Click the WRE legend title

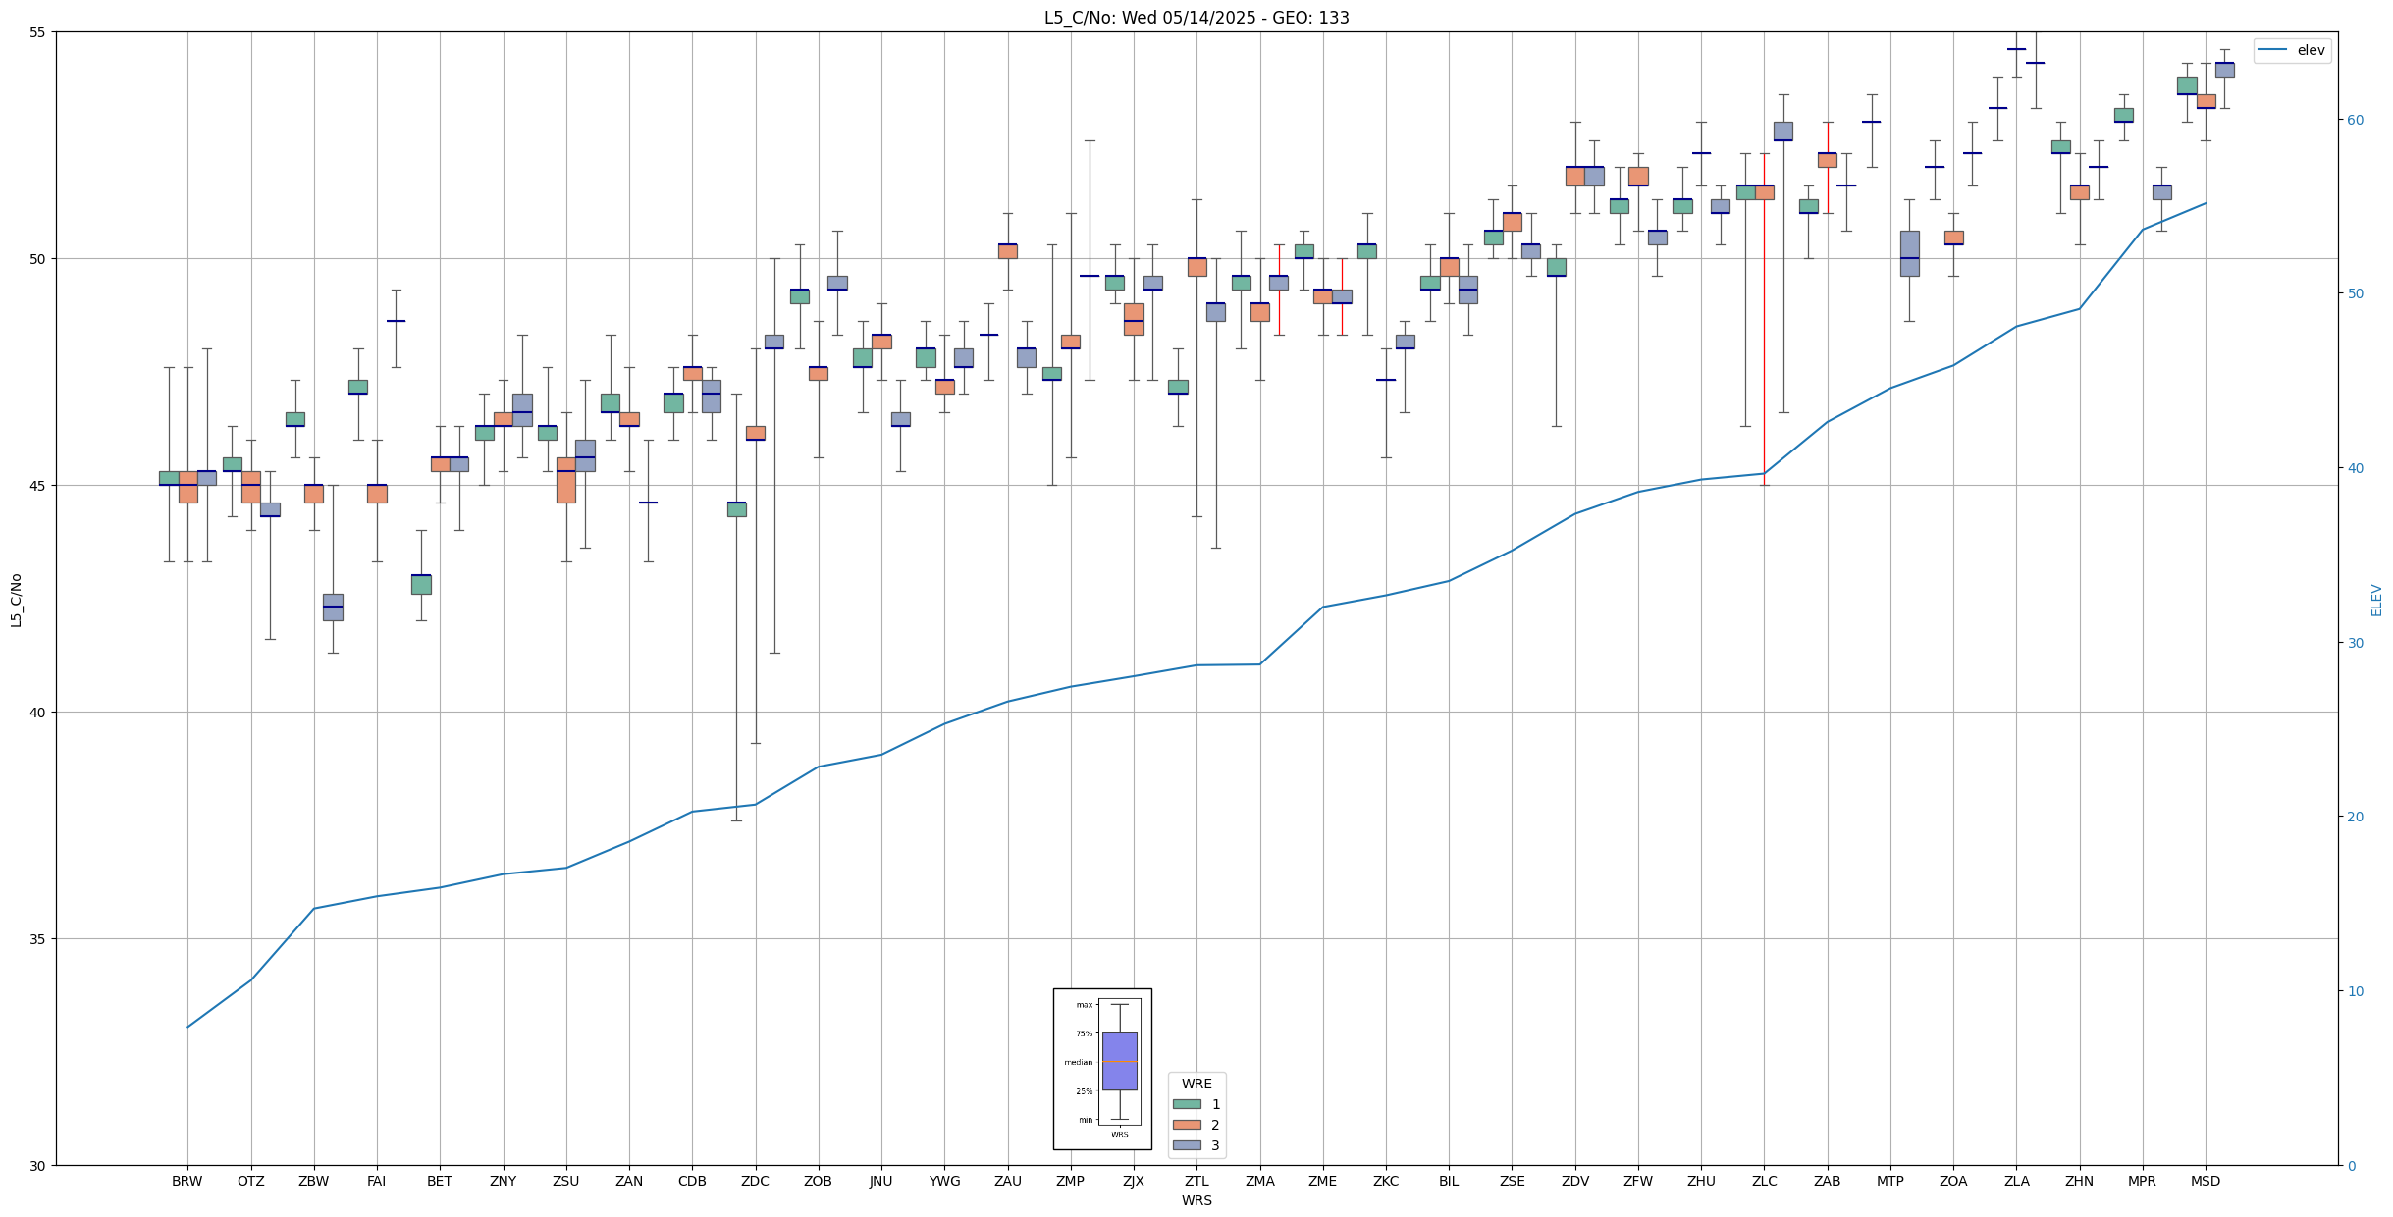(1196, 1084)
